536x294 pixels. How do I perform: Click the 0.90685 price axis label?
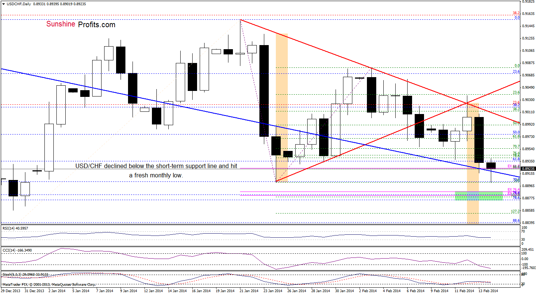point(529,75)
